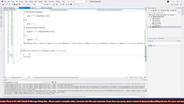Click the Undo toolbar icon
This screenshot has height=104, width=184.
[x=20, y=5]
